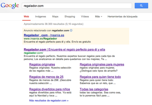Open Regalos originales para mujeres sitelink

[102, 64]
